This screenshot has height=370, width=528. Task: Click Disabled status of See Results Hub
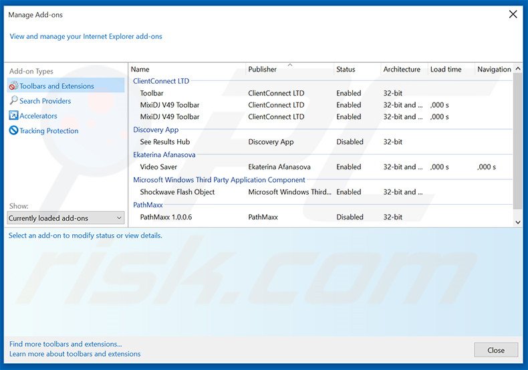click(x=350, y=142)
